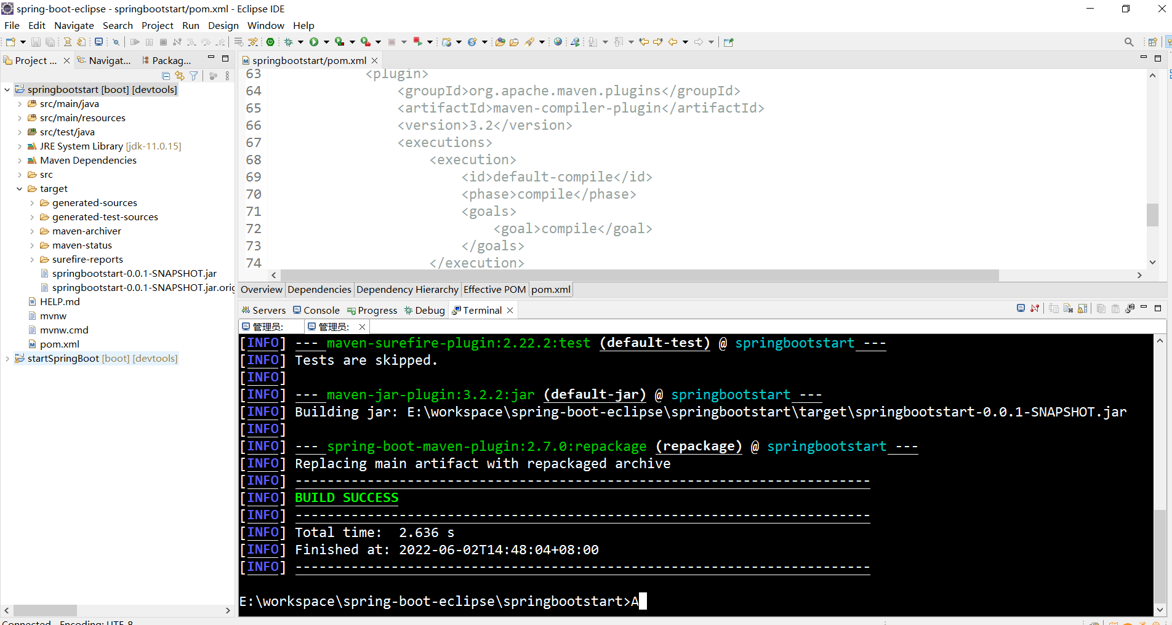
Task: Click the Project Explorer horizontal scrollbar thumb
Action: [45, 610]
